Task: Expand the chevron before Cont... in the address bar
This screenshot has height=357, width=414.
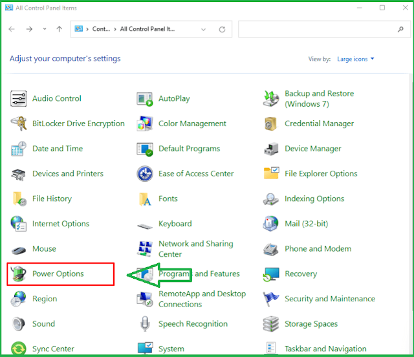Action: pos(87,29)
